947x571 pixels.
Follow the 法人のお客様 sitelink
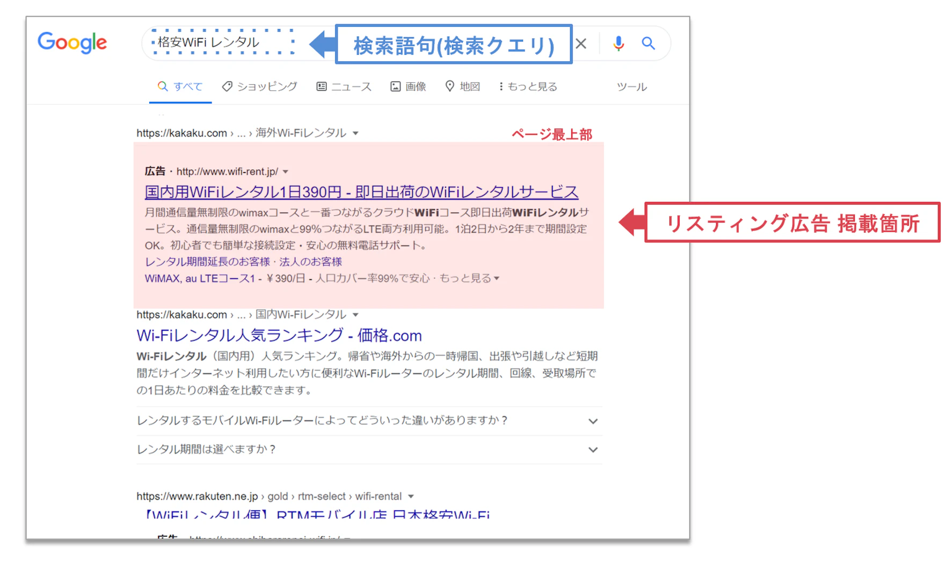point(310,262)
